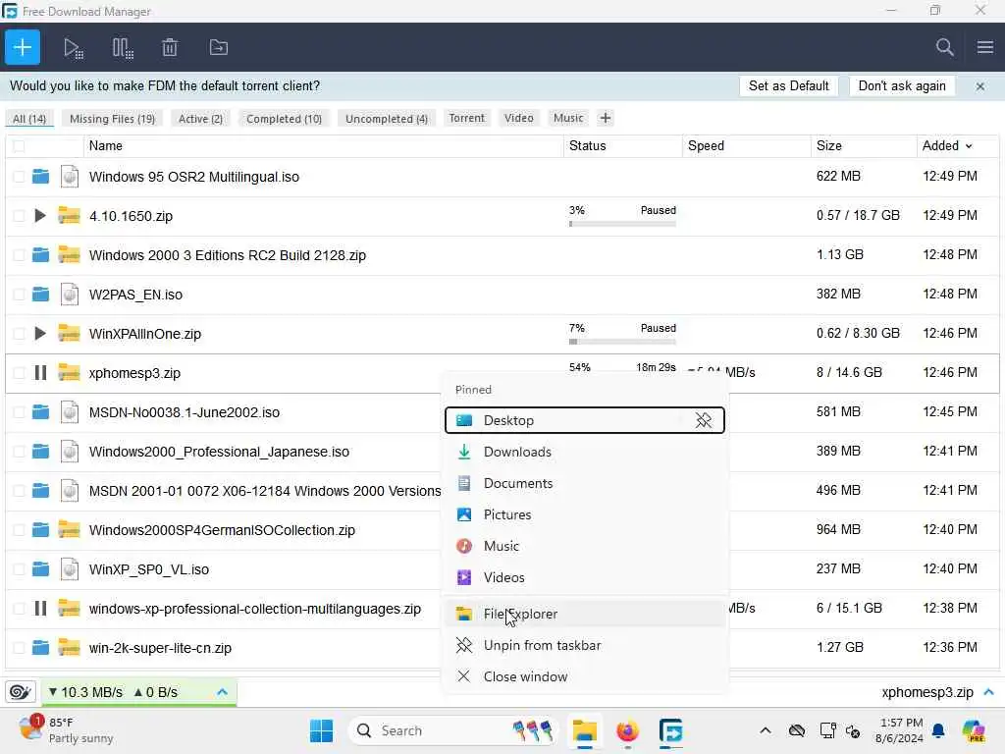Click the Pause all downloads toolbar icon
The image size is (1005, 754).
(123, 48)
